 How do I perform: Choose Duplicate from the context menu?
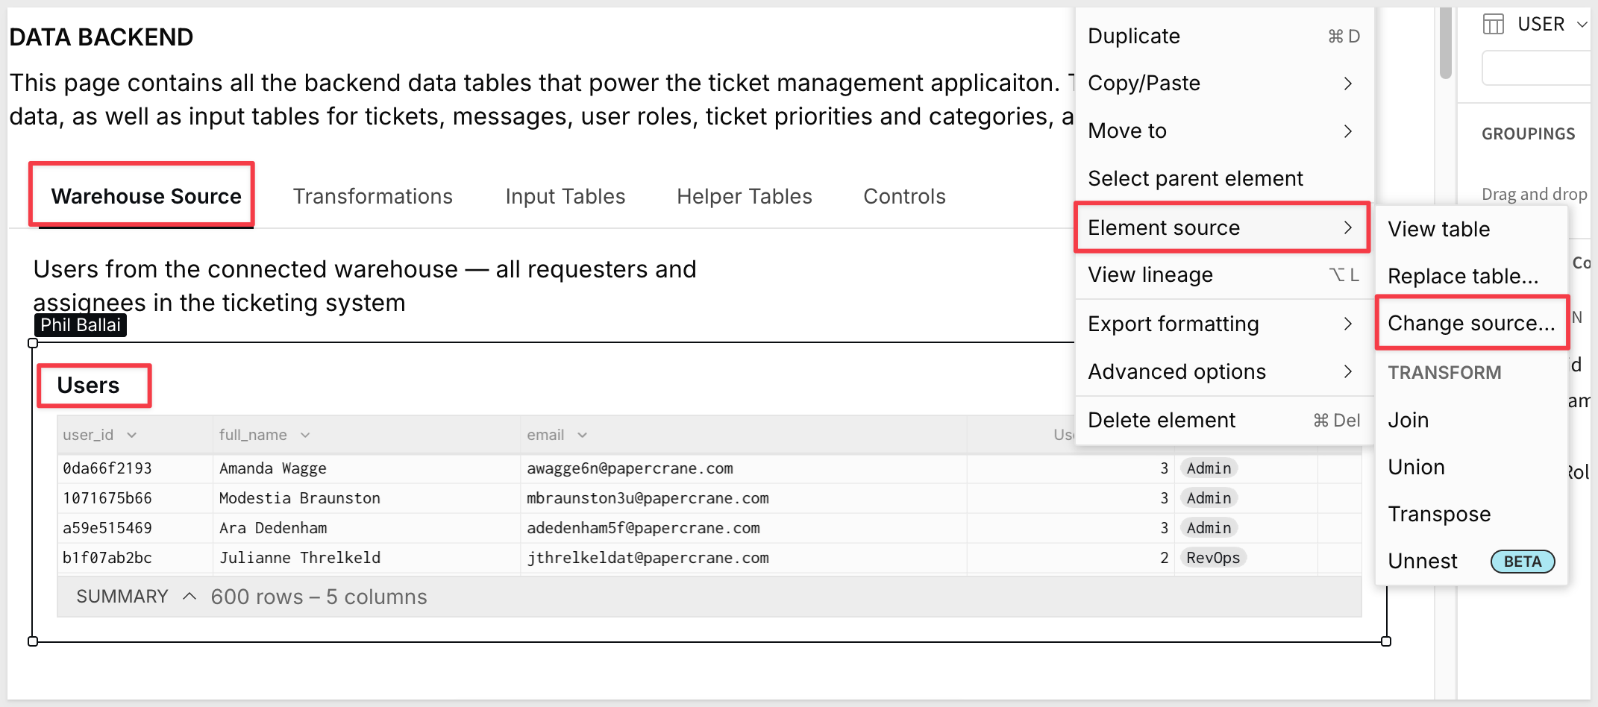tap(1224, 36)
